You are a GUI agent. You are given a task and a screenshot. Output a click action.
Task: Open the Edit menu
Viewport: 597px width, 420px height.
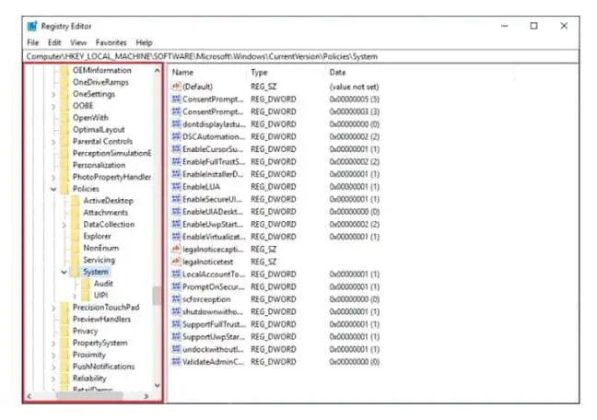pyautogui.click(x=54, y=42)
